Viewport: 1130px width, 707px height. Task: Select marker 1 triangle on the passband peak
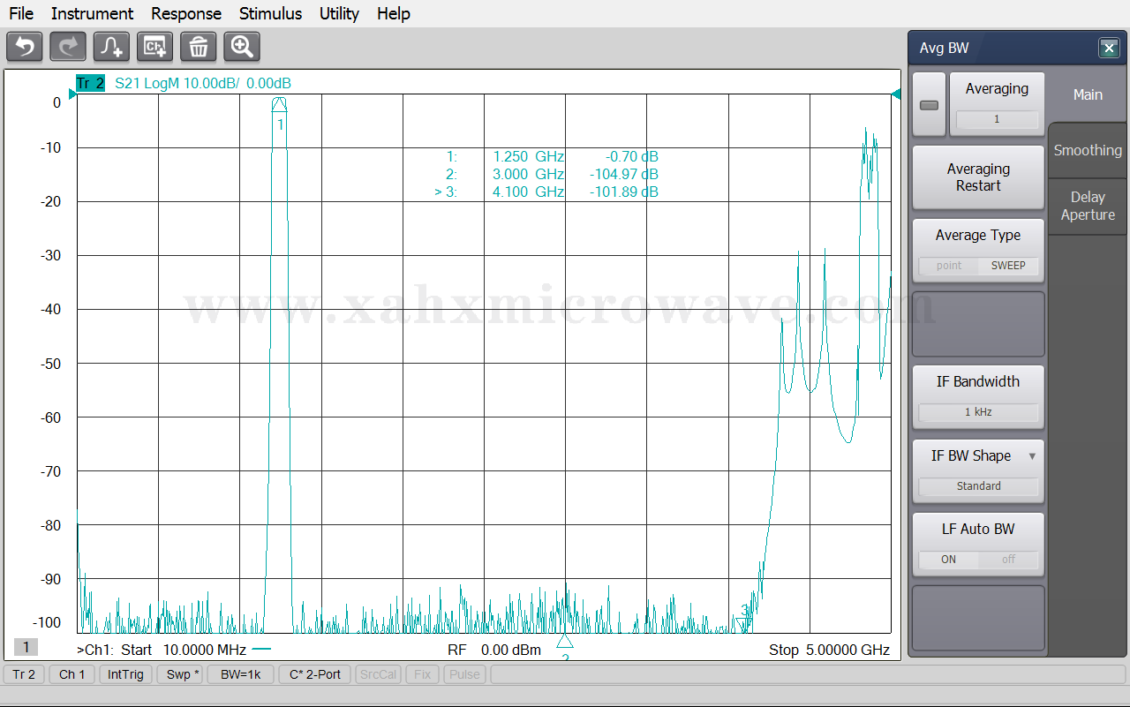click(279, 104)
